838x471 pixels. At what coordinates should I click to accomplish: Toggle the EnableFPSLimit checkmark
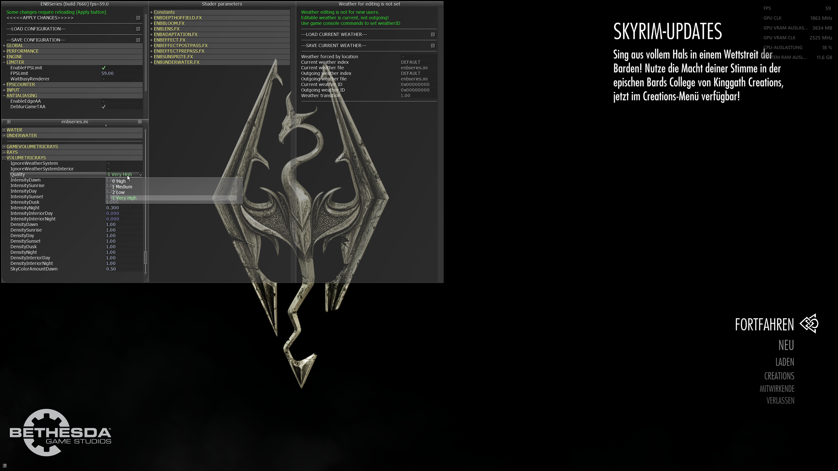pos(104,68)
